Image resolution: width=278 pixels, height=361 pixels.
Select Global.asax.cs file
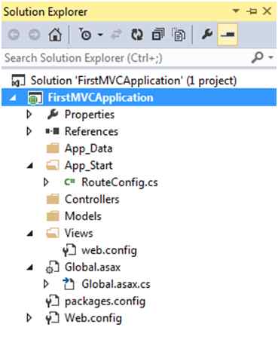coord(116,284)
